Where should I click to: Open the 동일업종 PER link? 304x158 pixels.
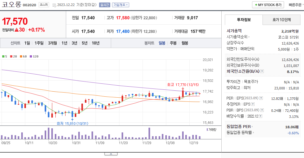click(x=240, y=127)
